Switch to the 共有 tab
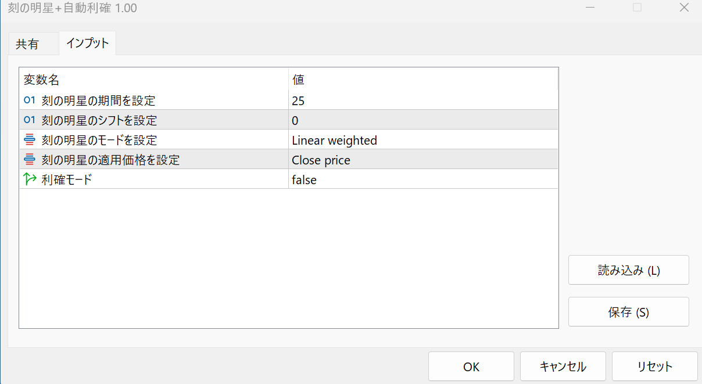The width and height of the screenshot is (702, 384). tap(27, 44)
